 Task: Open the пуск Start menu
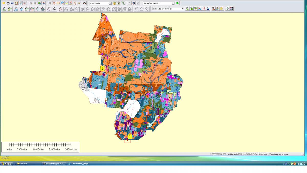coord(6,164)
